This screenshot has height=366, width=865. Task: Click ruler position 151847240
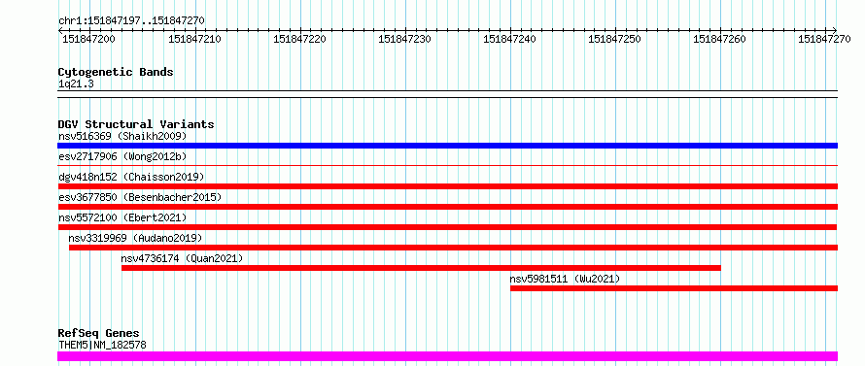pyautogui.click(x=509, y=39)
